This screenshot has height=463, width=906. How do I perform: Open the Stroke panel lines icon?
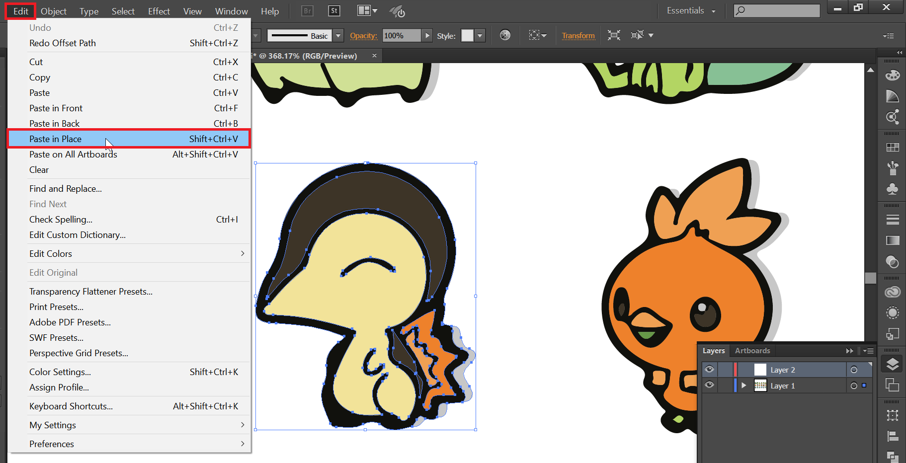893,220
